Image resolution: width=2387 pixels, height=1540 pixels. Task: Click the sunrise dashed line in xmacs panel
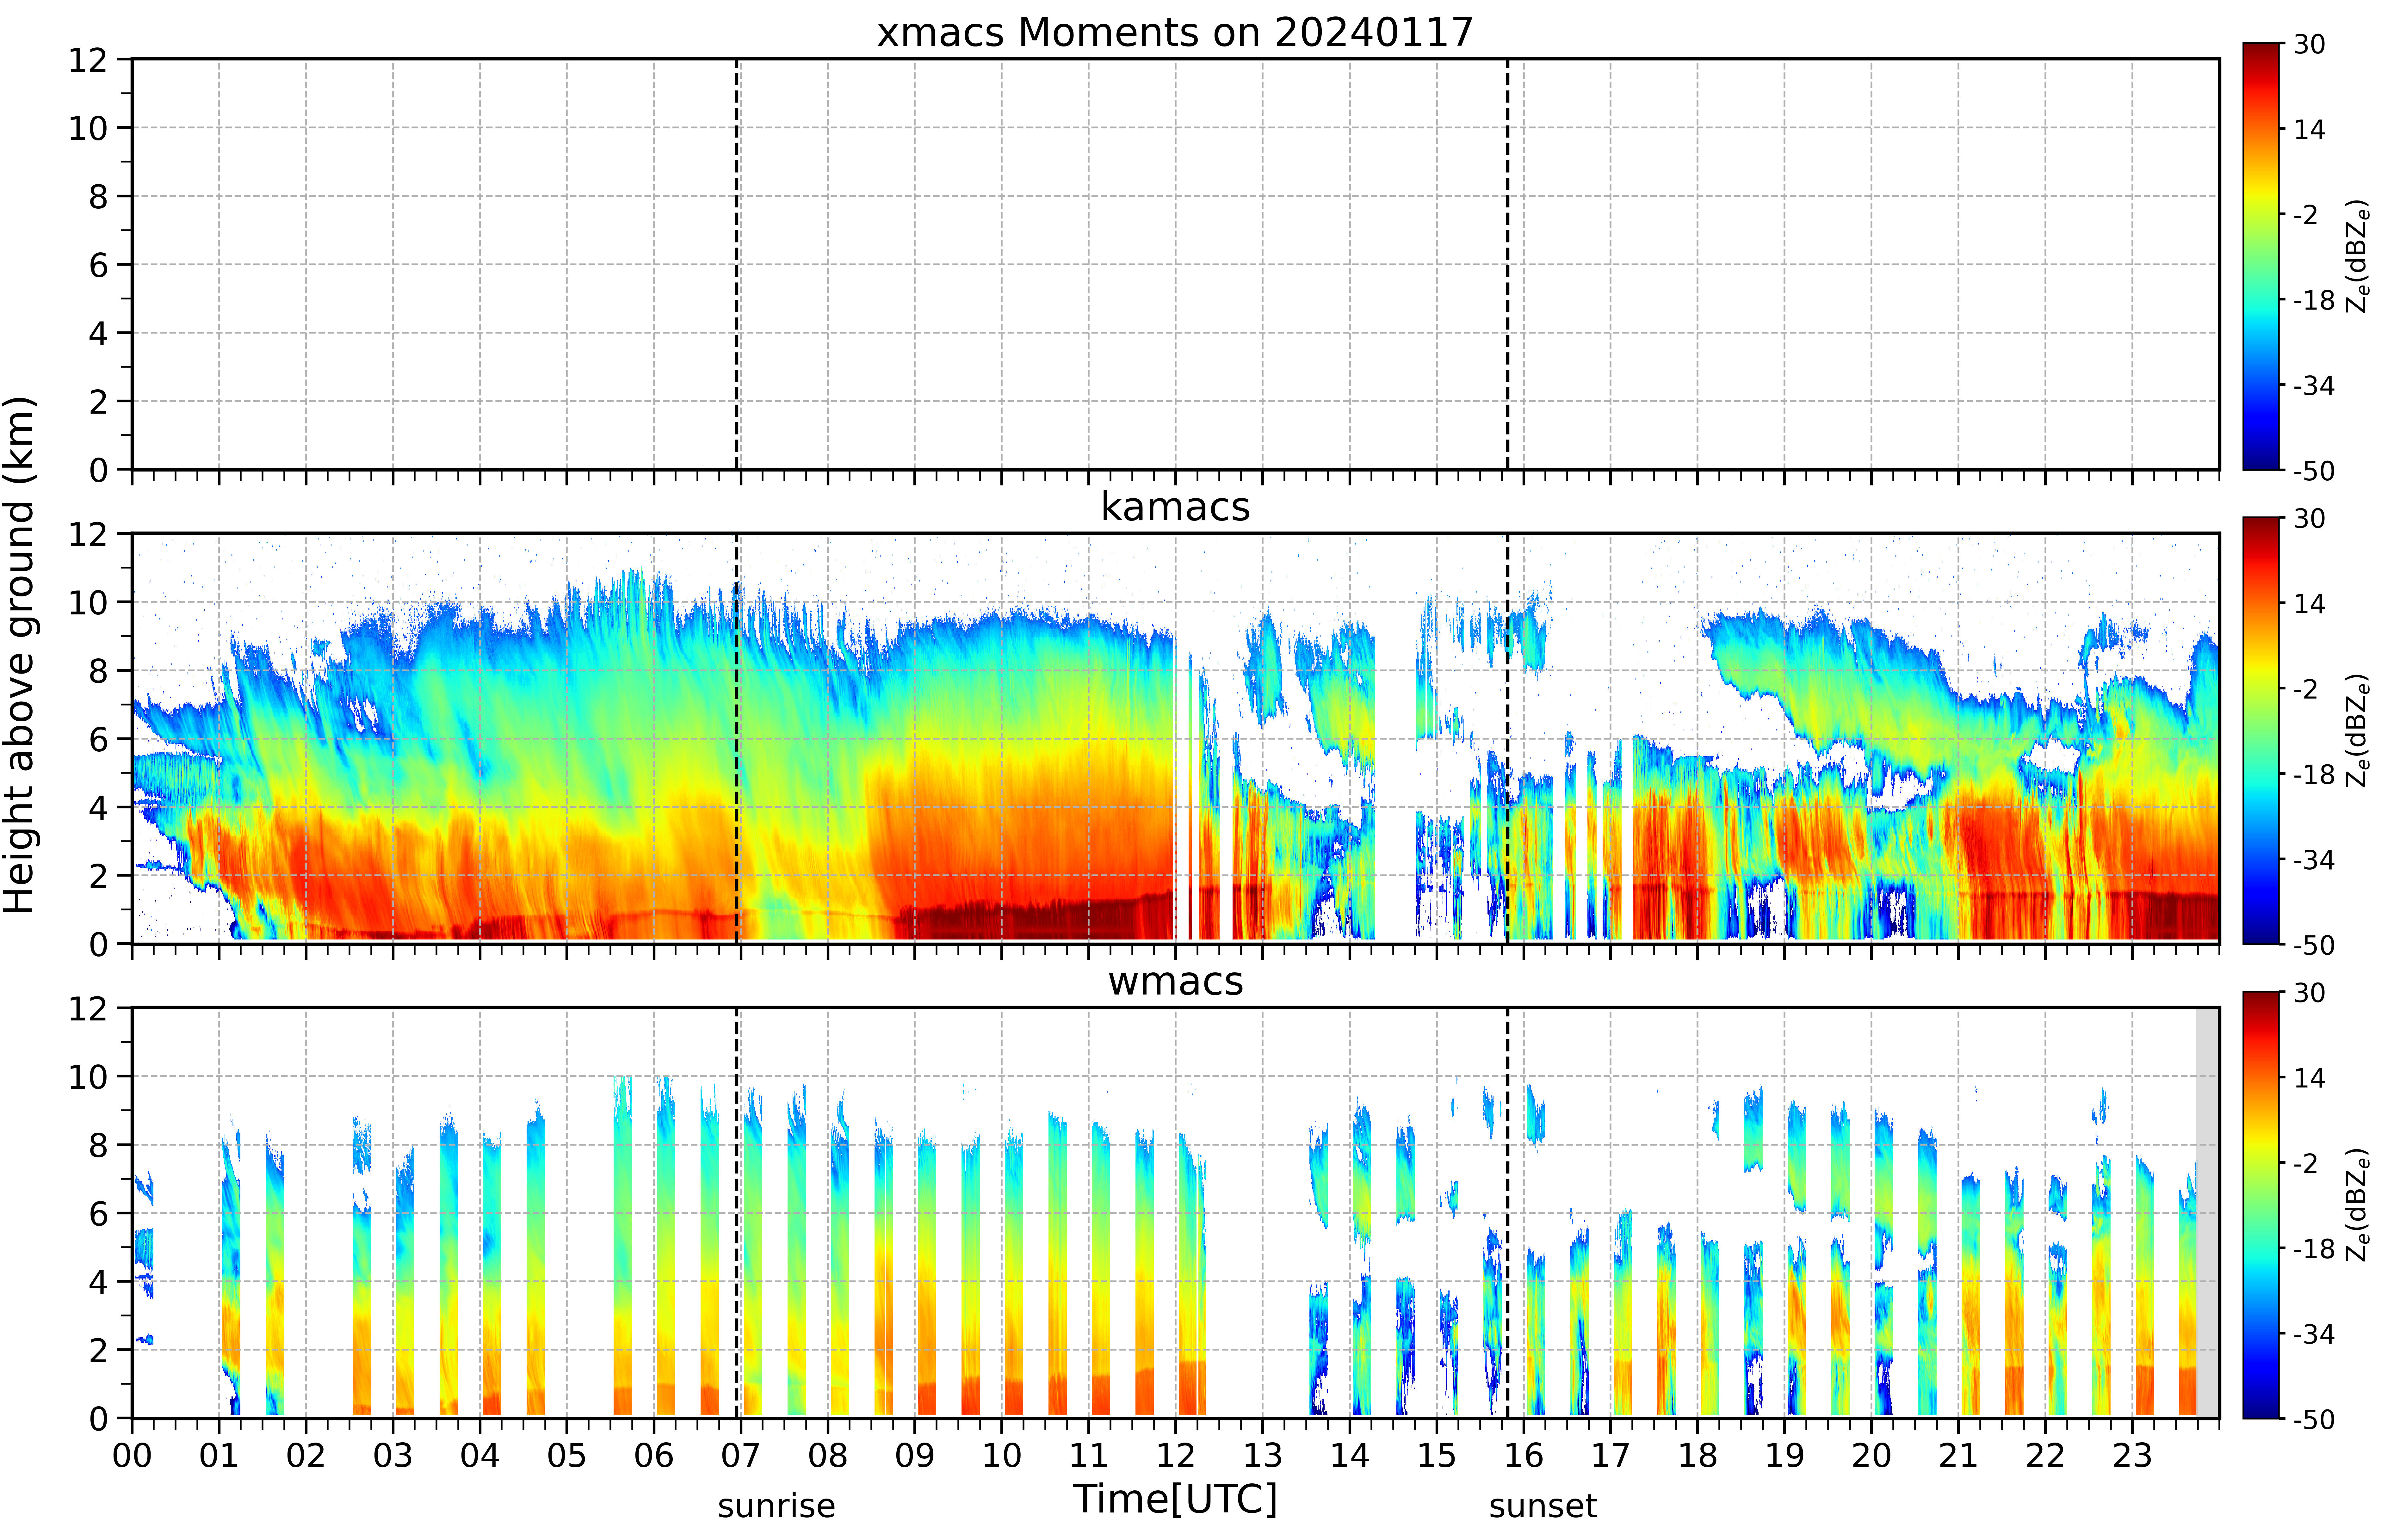click(737, 264)
